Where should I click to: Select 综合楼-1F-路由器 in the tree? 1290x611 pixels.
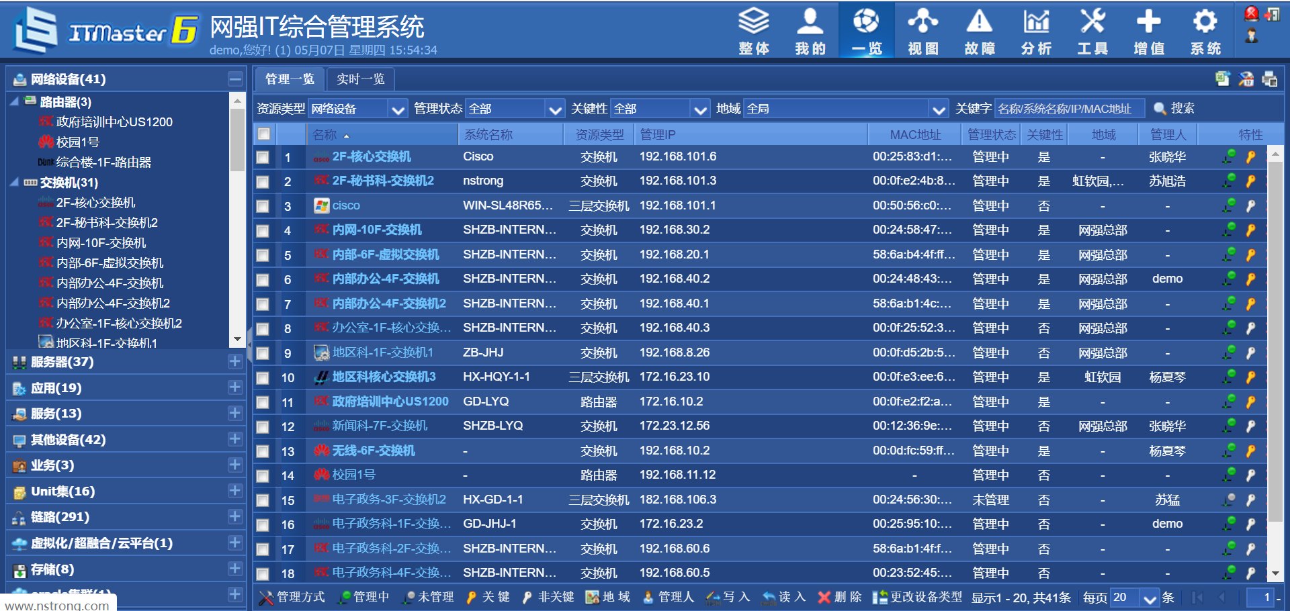(x=103, y=162)
